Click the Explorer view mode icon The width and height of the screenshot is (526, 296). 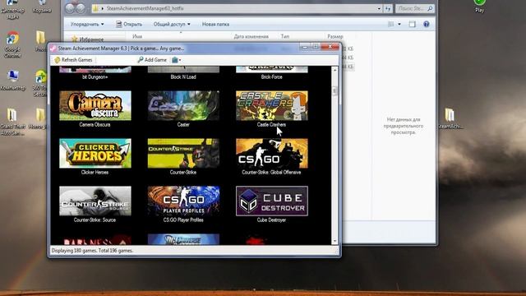tap(391, 24)
